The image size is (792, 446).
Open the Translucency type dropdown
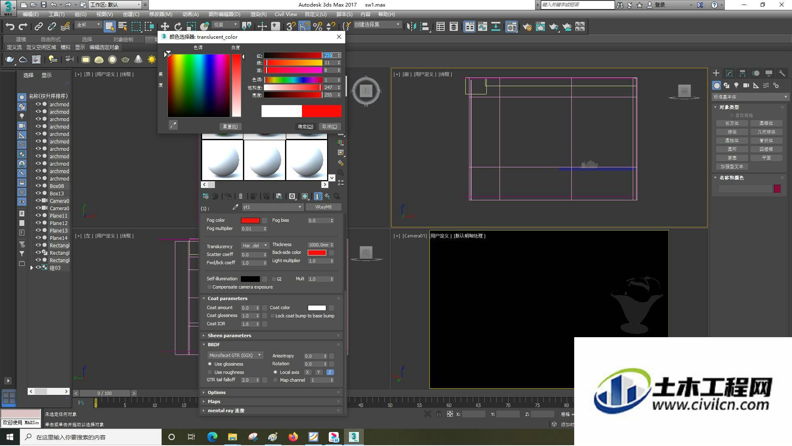click(x=255, y=246)
